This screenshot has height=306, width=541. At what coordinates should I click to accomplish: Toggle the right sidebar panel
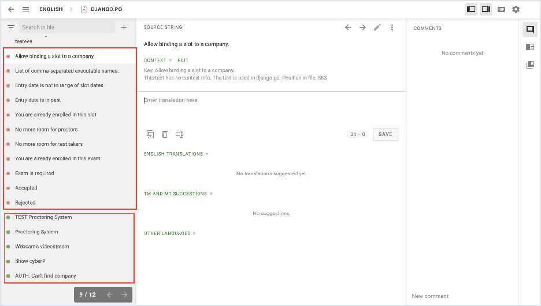click(486, 9)
